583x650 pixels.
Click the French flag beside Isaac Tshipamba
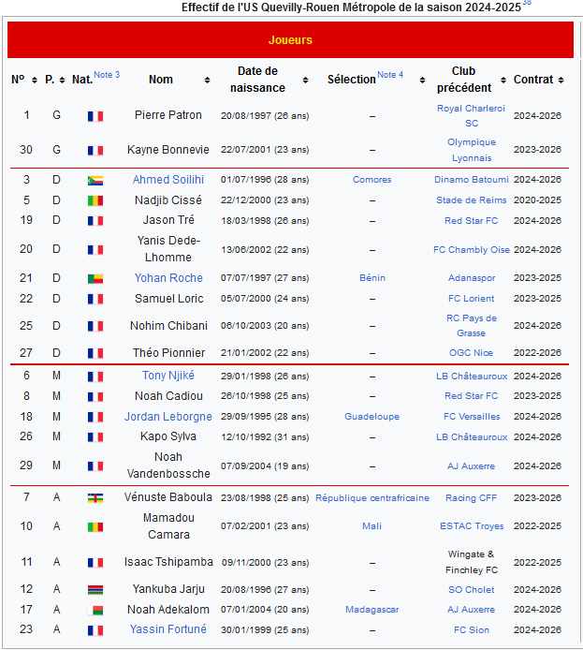point(95,563)
